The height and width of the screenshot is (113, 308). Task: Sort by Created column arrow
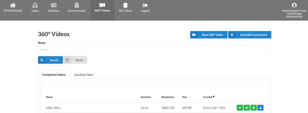pyautogui.click(x=214, y=97)
